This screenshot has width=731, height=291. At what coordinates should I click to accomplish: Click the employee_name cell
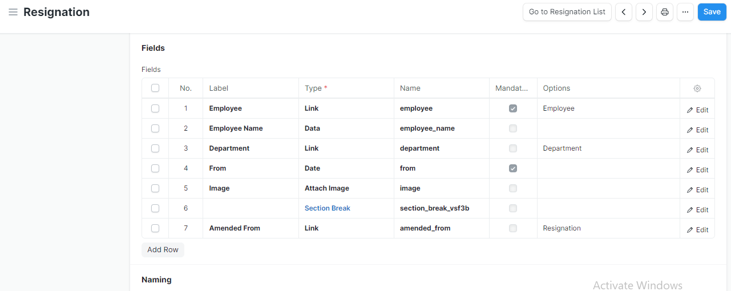coord(441,128)
